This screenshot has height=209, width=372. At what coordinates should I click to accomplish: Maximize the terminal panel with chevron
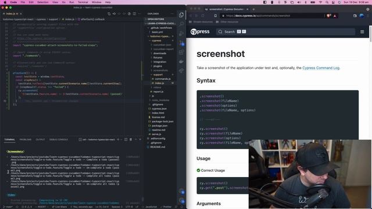pos(135,139)
